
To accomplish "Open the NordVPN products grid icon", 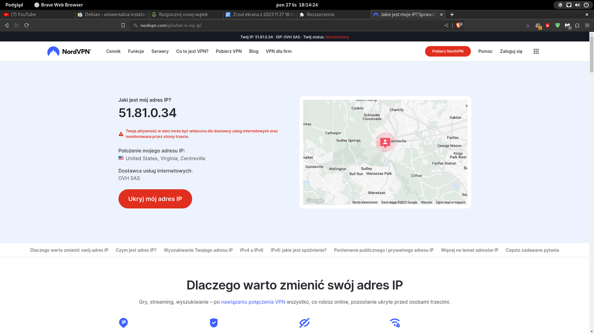I will 536,51.
